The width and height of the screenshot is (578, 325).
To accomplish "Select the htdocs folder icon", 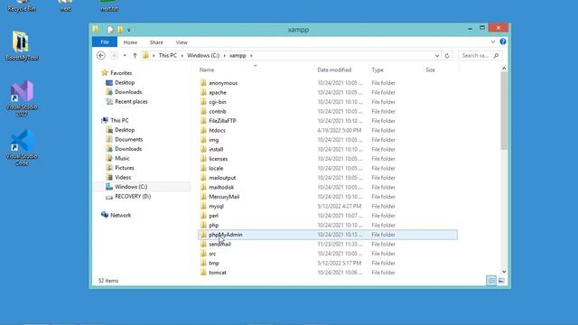I will tap(203, 130).
